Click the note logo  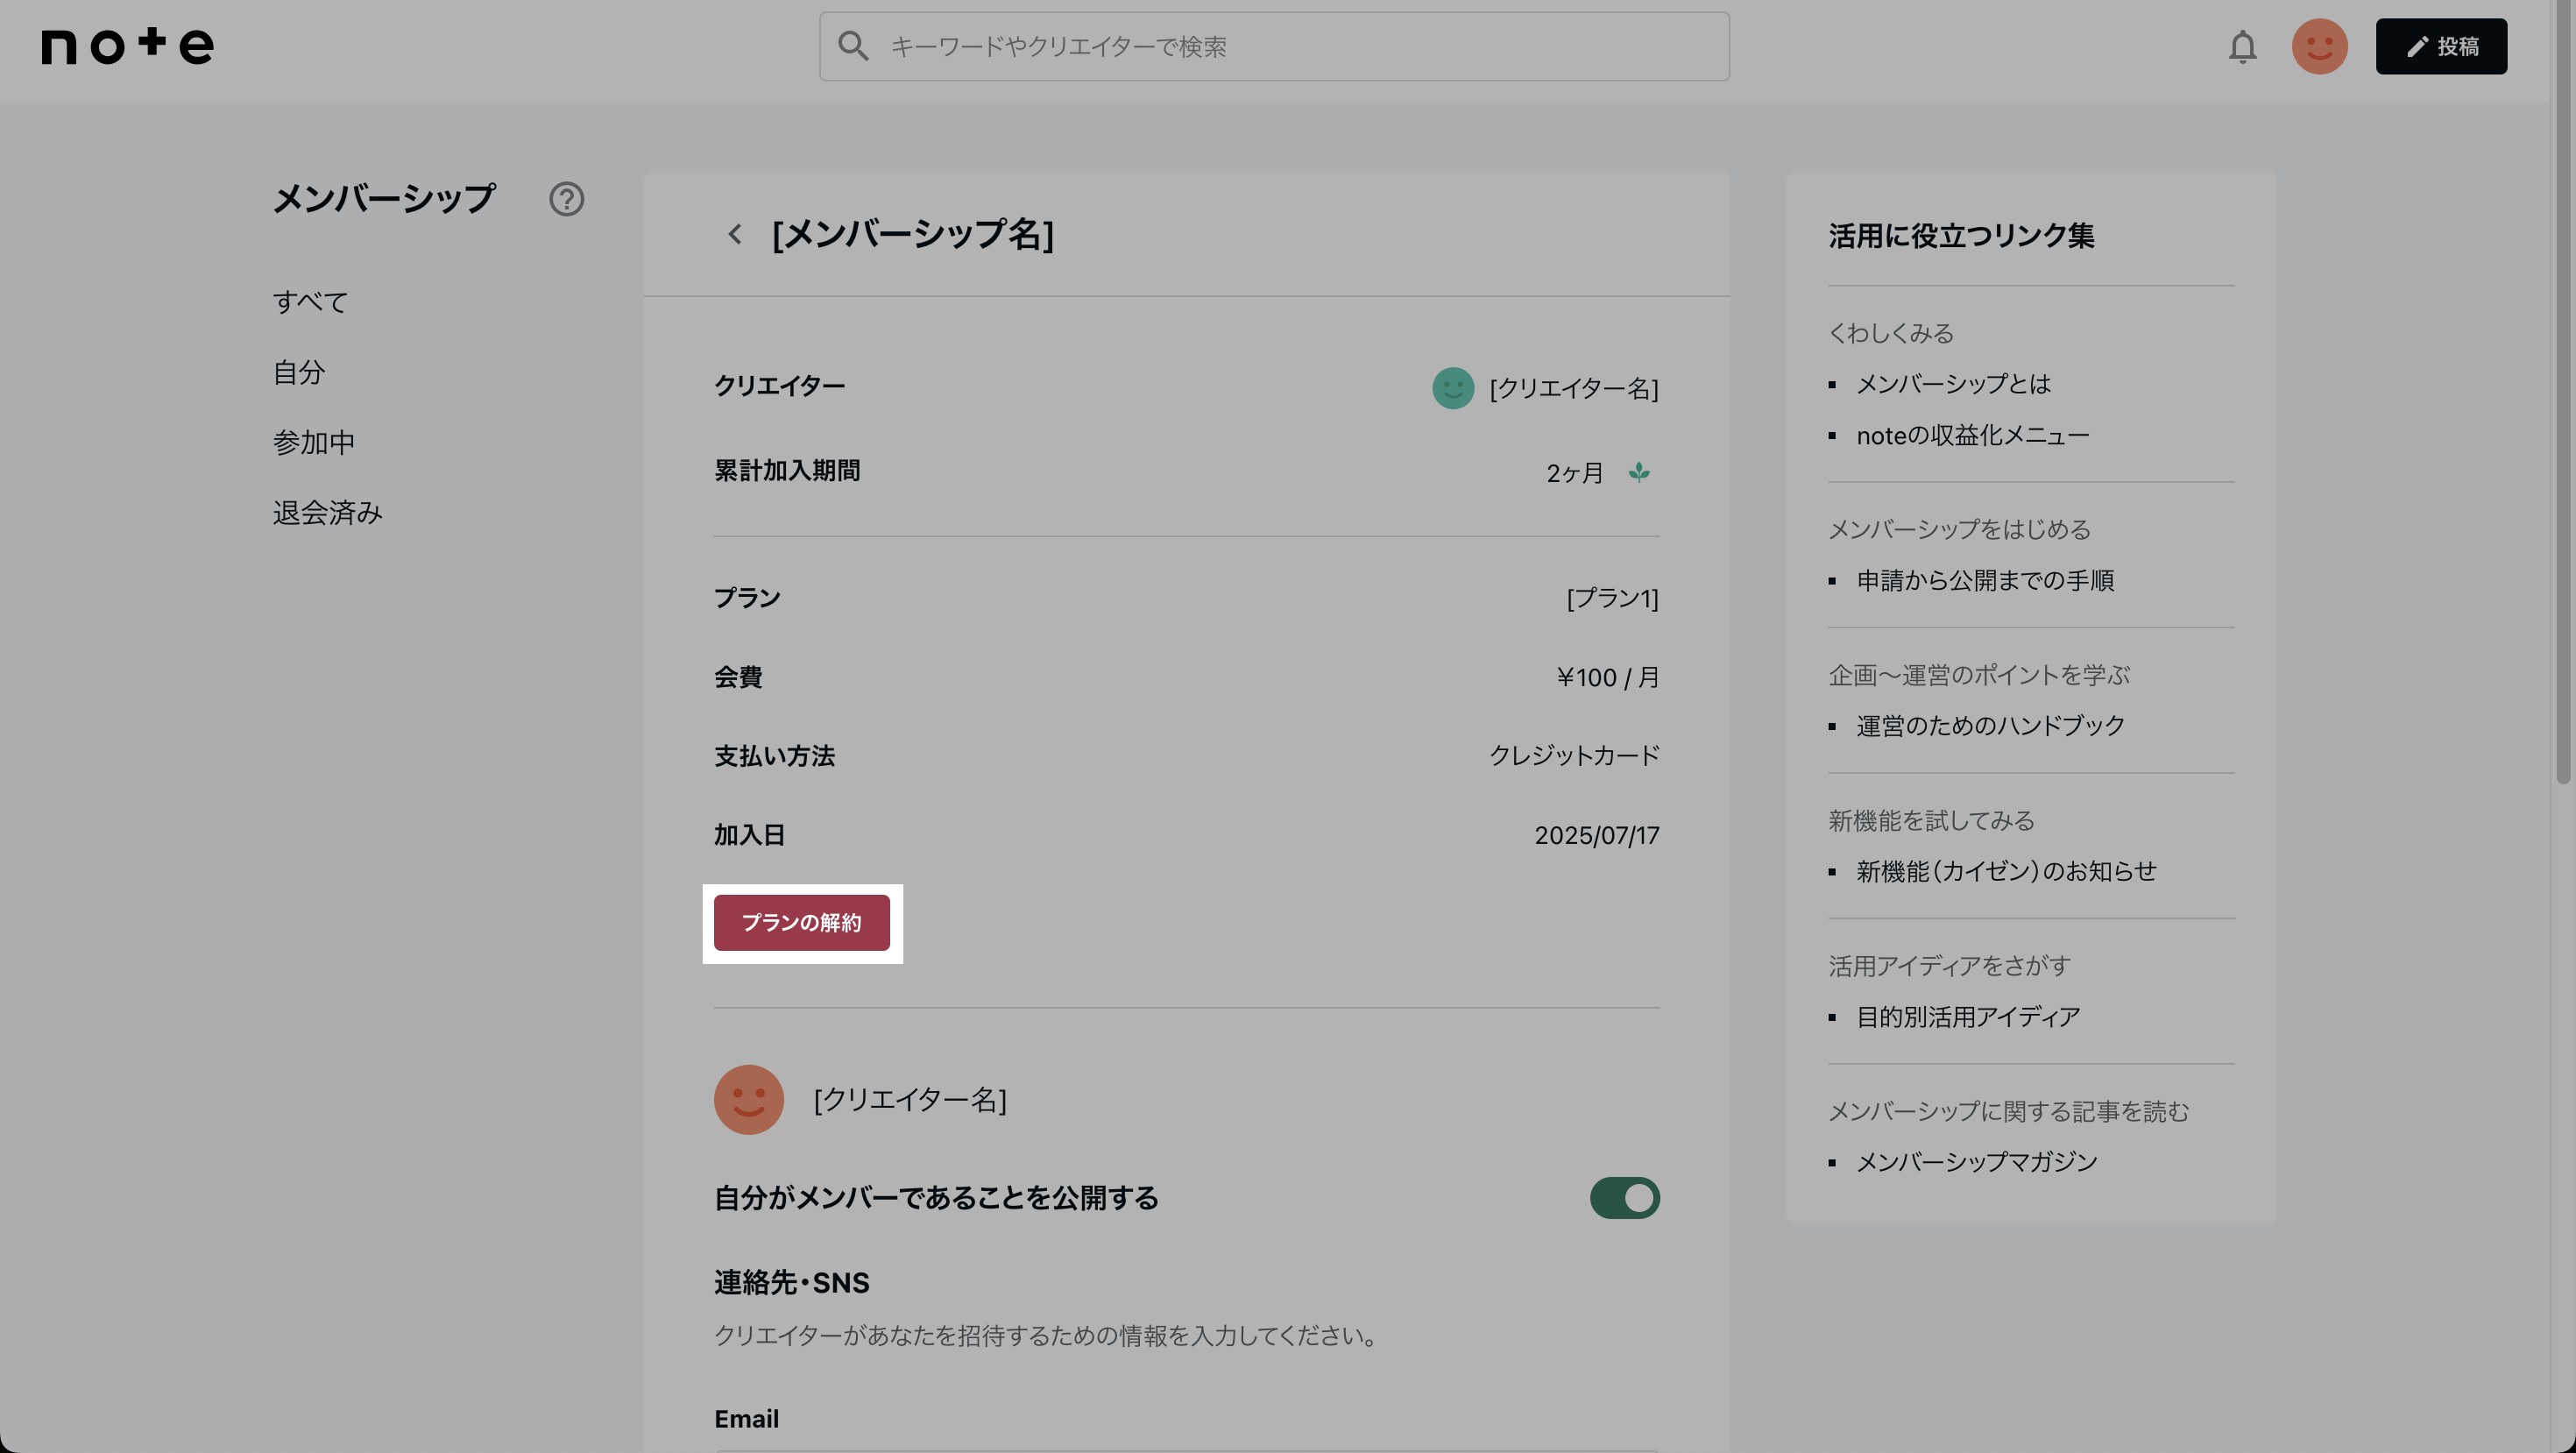point(127,46)
